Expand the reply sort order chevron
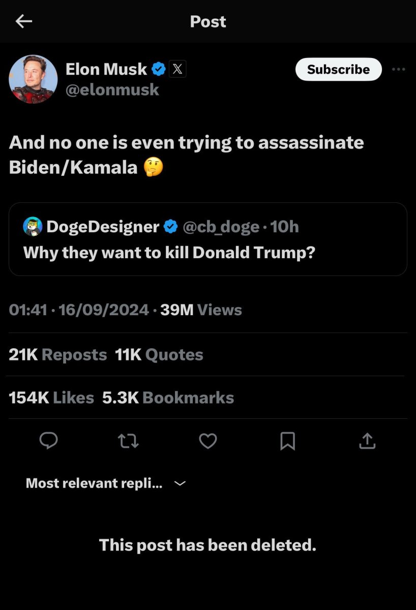Image resolution: width=416 pixels, height=610 pixels. (180, 483)
